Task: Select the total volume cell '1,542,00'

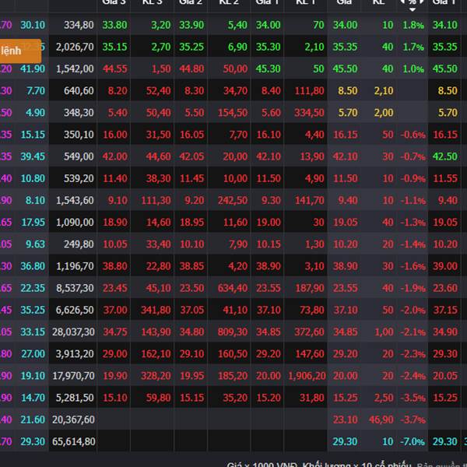Action: click(x=75, y=68)
